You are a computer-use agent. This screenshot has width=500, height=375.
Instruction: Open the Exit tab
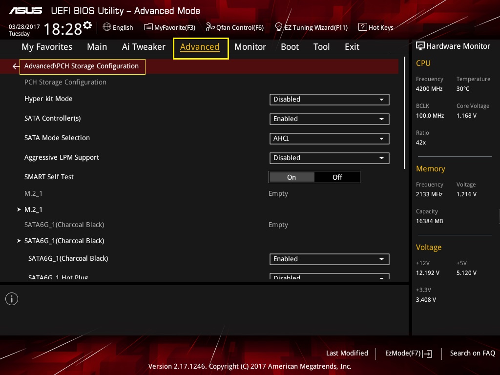point(352,47)
